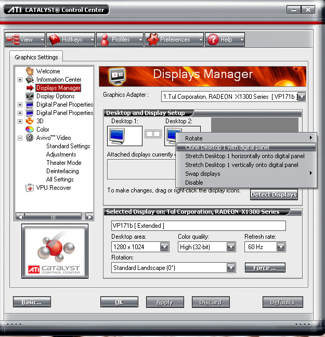Click the first Digital Panel Properties icon

click(30, 105)
